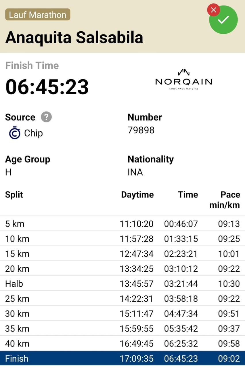Select the highlighted Finish row
The image size is (245, 368).
(122, 359)
